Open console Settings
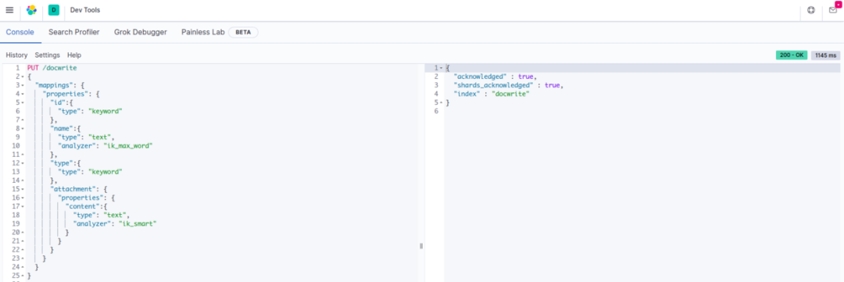Image resolution: width=844 pixels, height=282 pixels. pos(48,55)
